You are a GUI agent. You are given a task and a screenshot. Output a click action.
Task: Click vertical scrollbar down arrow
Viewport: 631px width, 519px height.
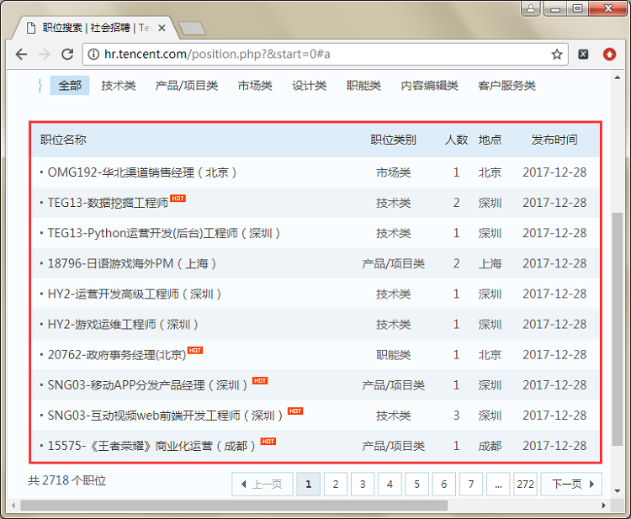point(617,491)
